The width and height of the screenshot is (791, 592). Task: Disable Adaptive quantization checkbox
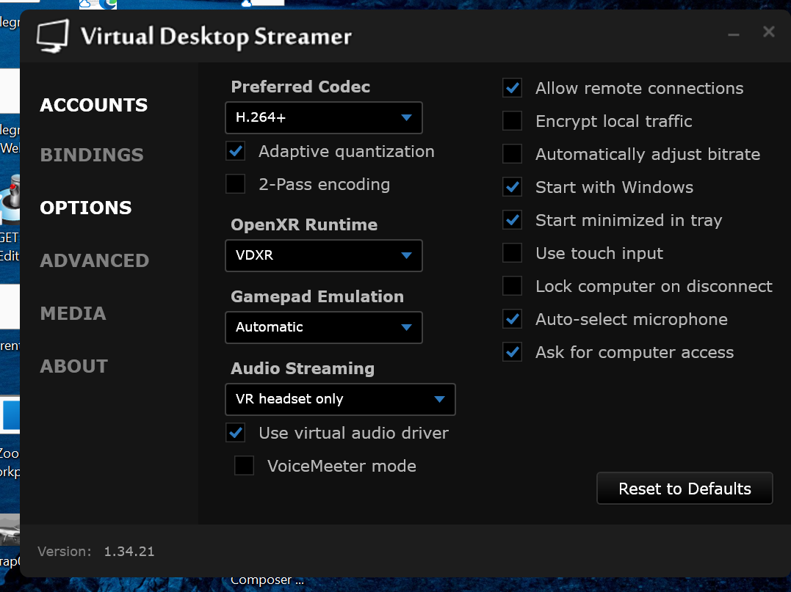(236, 151)
